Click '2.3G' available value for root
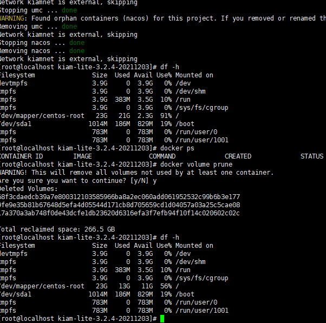 click(145, 116)
